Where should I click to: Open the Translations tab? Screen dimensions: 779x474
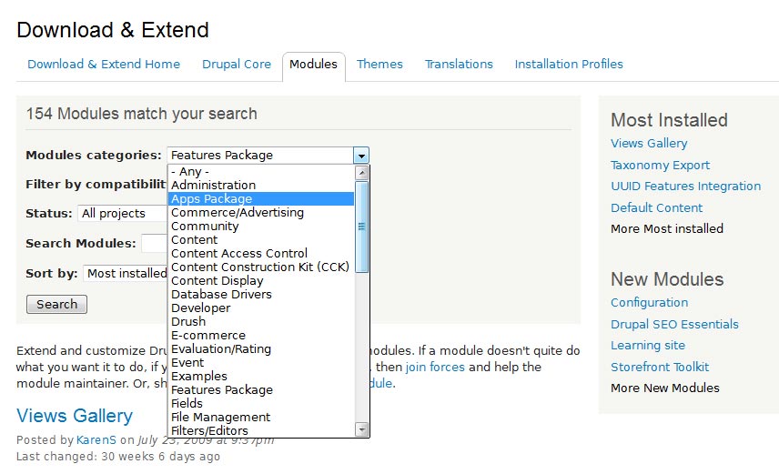tap(459, 64)
